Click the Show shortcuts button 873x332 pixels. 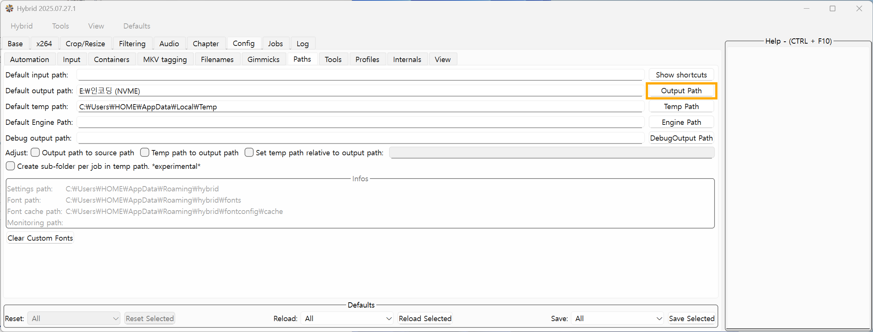click(681, 75)
